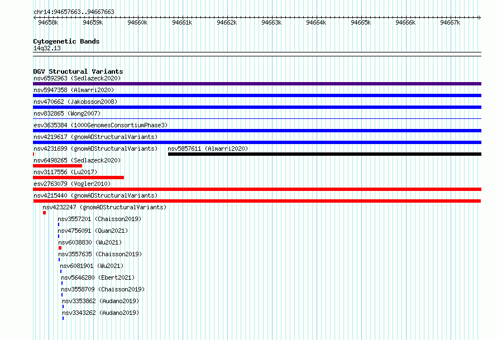Open nsv470662 (Jakobsson2008) variant entry
The height and width of the screenshot is (340, 497).
coord(75,102)
